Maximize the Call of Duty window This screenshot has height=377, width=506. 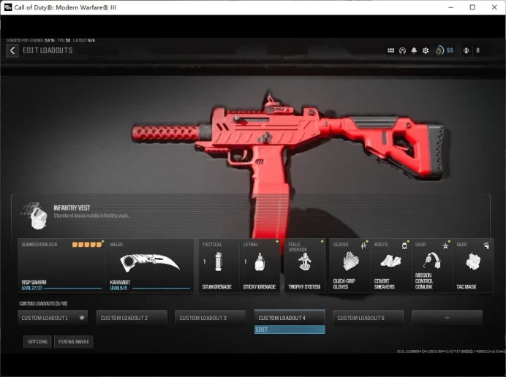[472, 7]
